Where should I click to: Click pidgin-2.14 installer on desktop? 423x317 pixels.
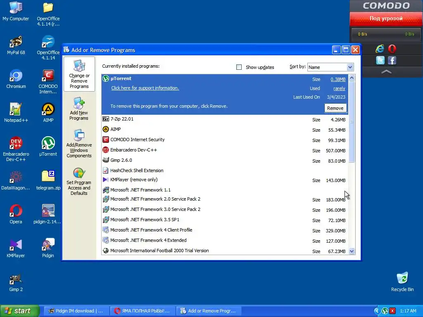click(48, 214)
